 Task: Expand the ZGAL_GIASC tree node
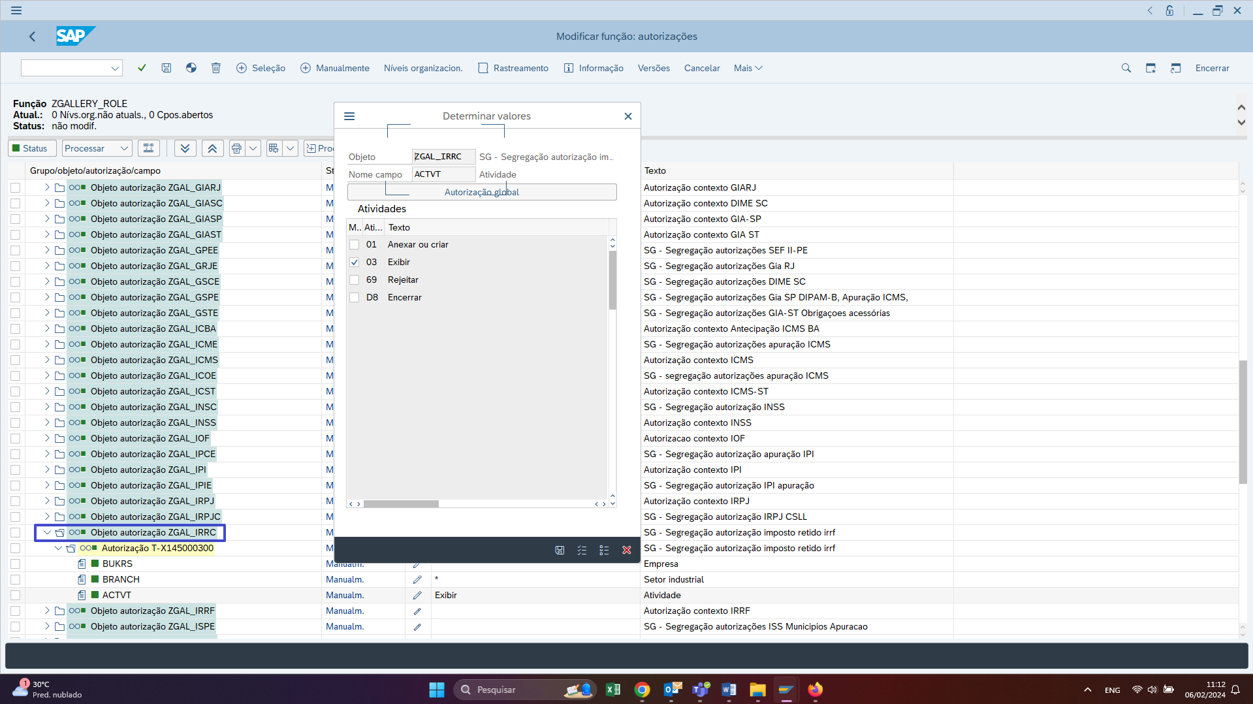47,203
